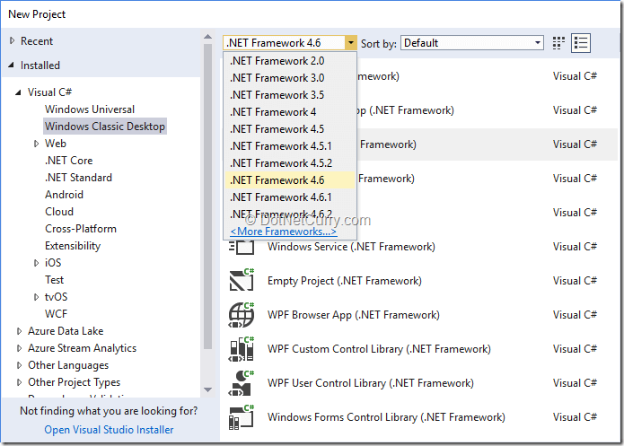Expand Other Project Types node
The width and height of the screenshot is (624, 446).
19,382
